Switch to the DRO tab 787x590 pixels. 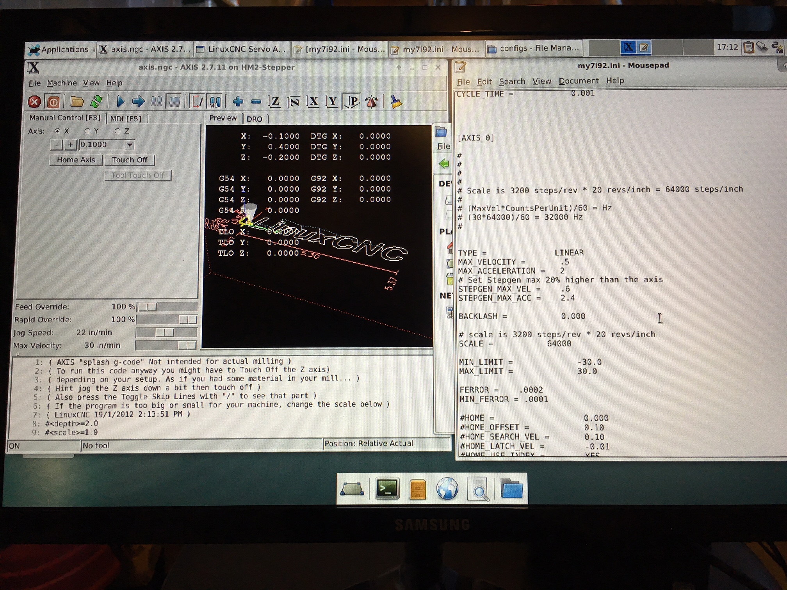click(255, 119)
